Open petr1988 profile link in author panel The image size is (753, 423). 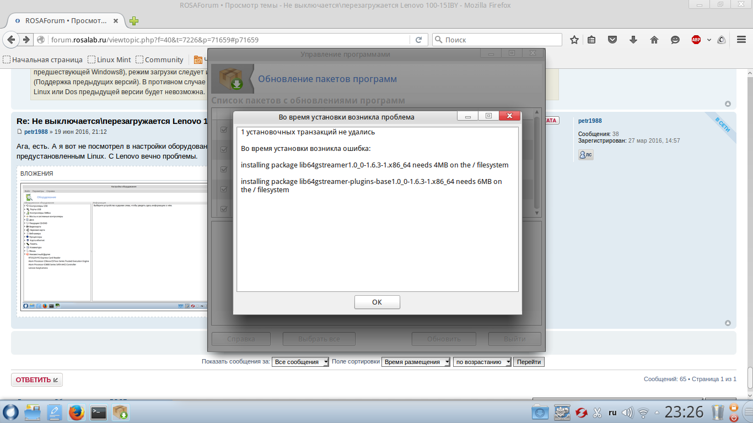(590, 121)
